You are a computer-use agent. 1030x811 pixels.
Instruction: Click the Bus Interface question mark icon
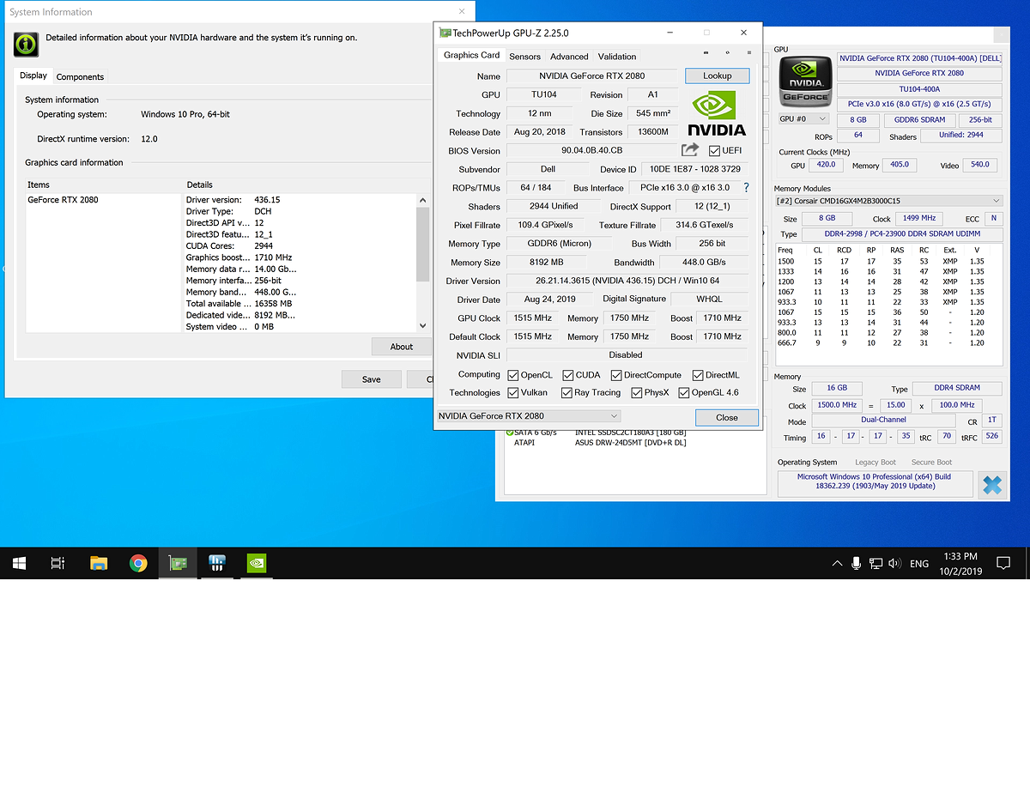[746, 188]
